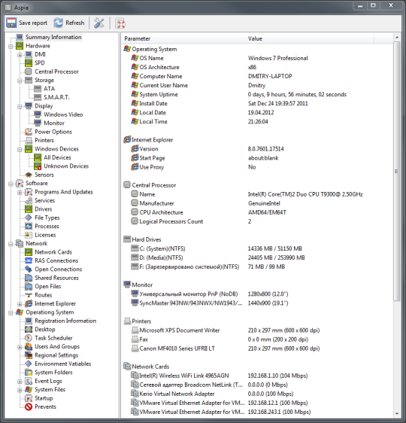Click the S.M.A.R.T. drive icon
The width and height of the screenshot is (406, 423).
38,97
